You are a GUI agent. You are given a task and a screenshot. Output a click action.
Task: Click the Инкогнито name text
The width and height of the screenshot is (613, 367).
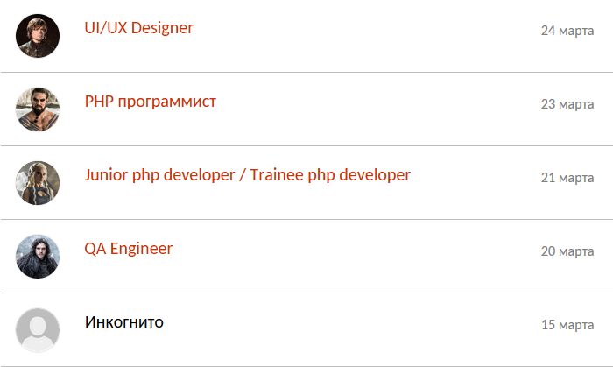(x=124, y=322)
